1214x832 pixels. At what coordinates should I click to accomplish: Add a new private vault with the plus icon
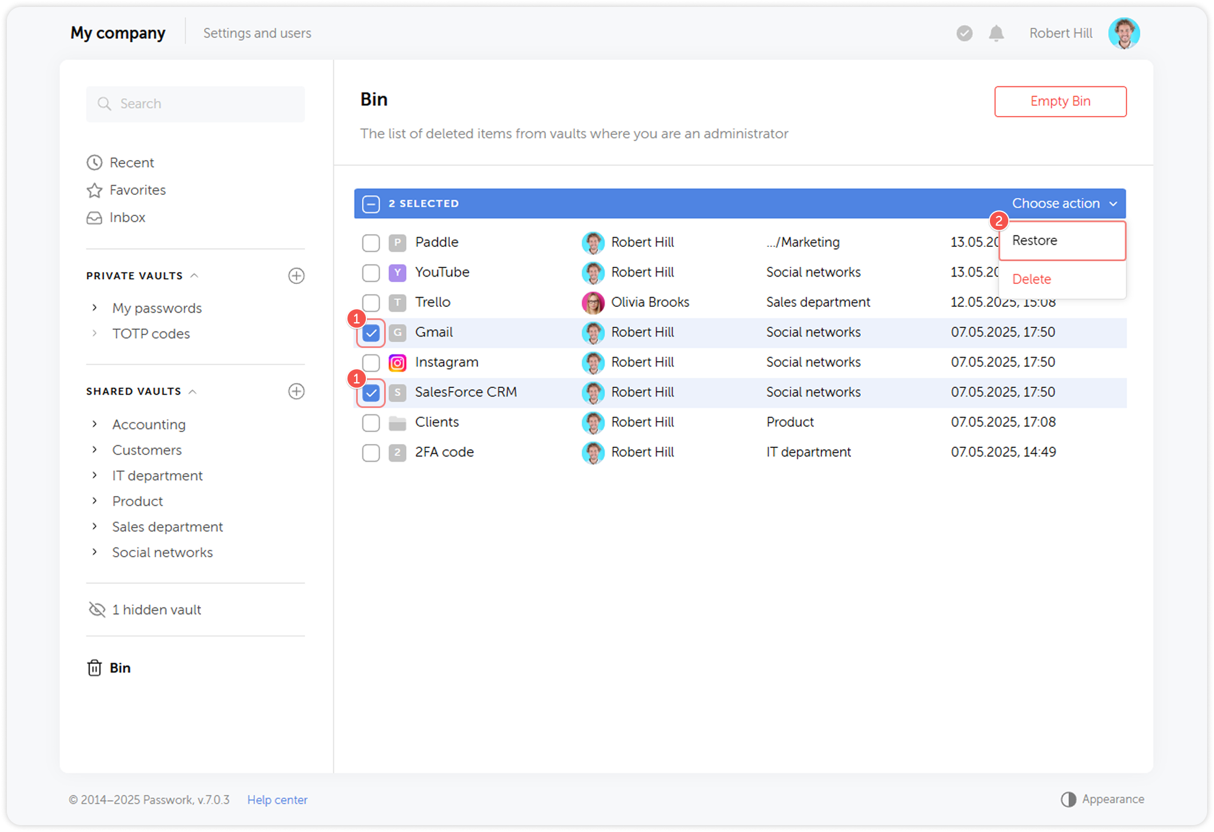[x=296, y=275]
